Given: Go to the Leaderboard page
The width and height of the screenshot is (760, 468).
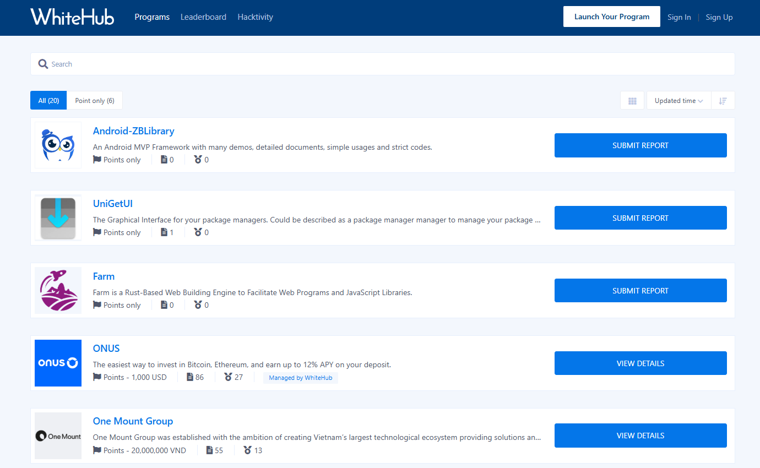Looking at the screenshot, I should click(203, 17).
